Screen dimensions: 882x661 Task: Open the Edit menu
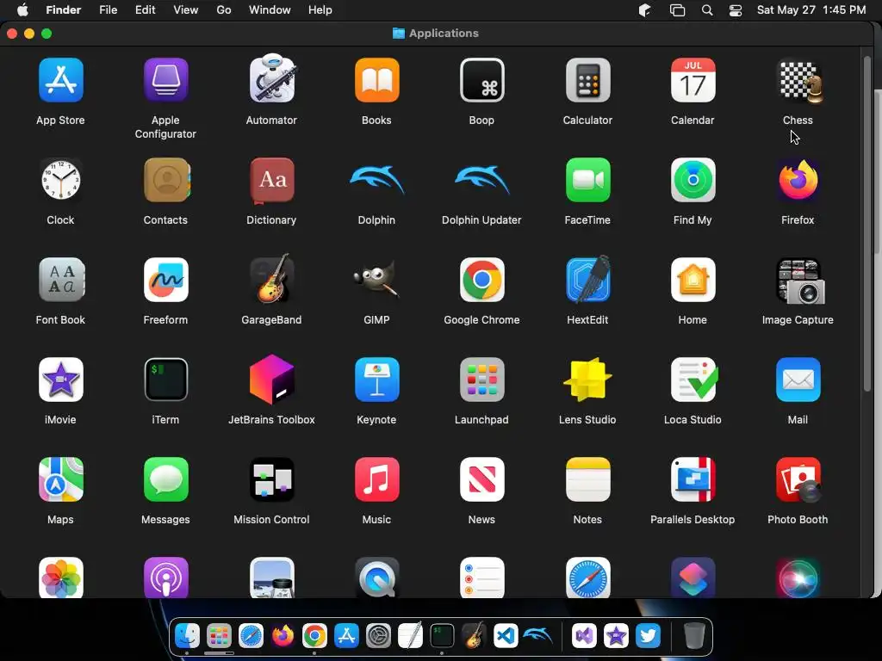click(x=145, y=10)
